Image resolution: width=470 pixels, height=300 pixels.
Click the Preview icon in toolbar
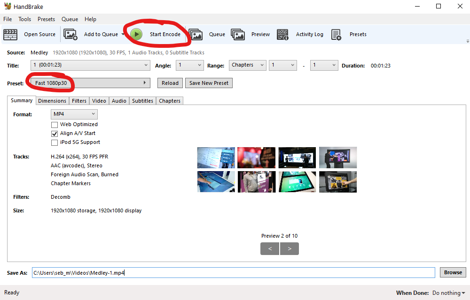click(238, 34)
